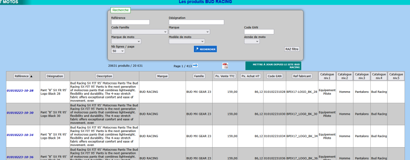Screen dimensions: 410x160
Task: Sort by Description column header
Action: coord(105,76)
